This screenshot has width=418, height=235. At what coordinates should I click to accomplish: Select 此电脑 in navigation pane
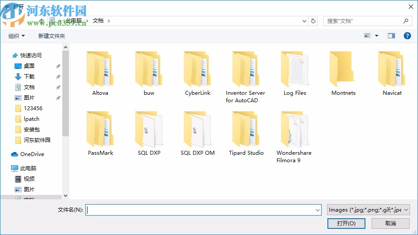pyautogui.click(x=28, y=168)
